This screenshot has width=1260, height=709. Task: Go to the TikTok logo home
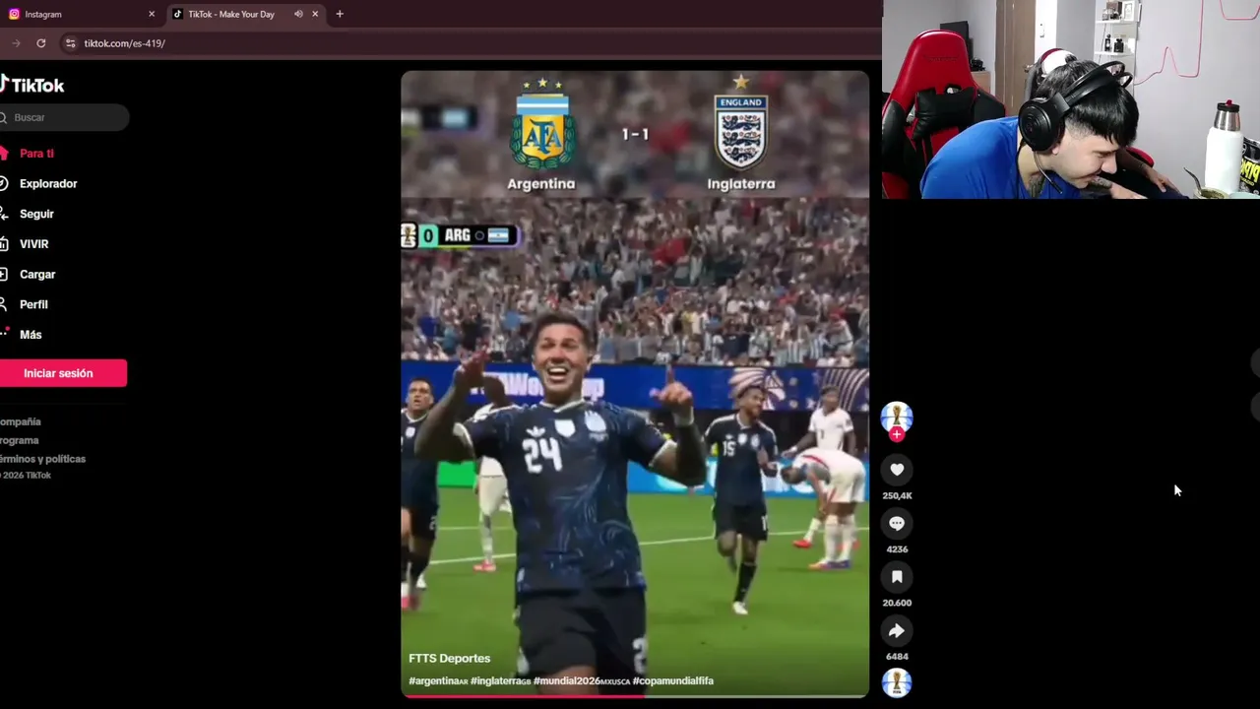tap(32, 86)
